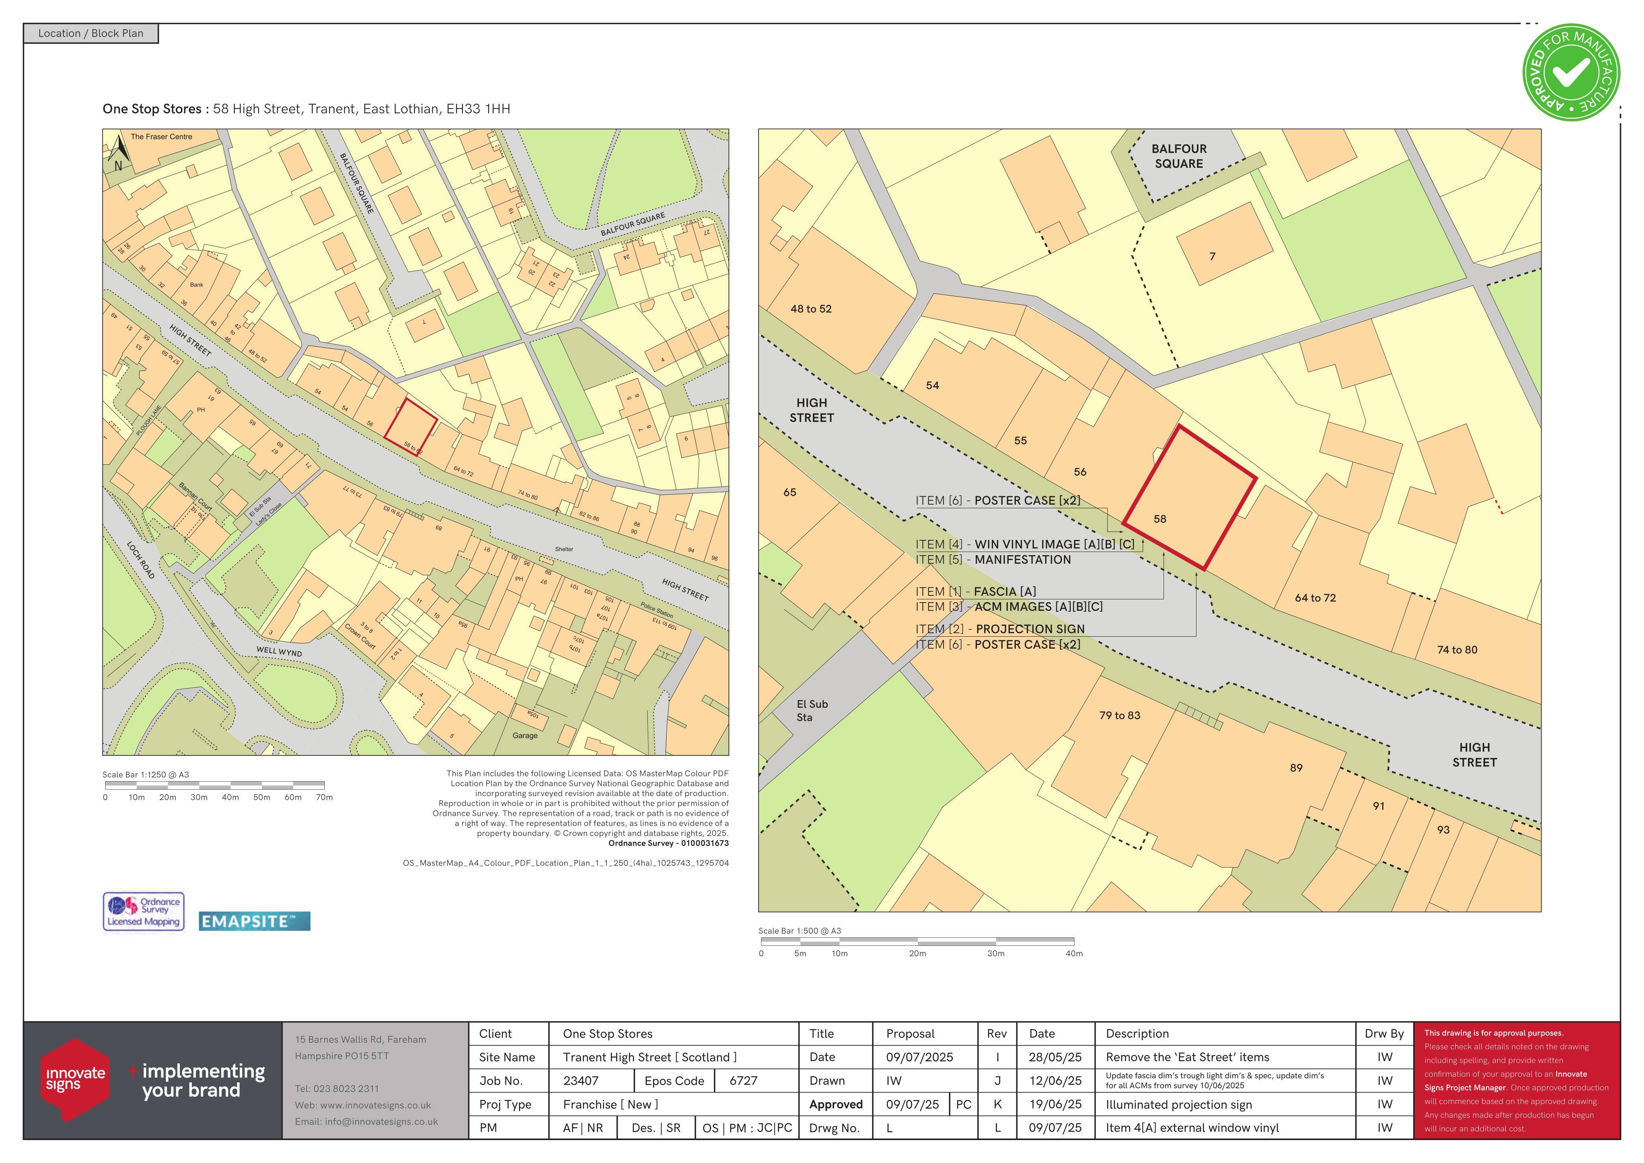Click the "ITEM [1] - FASCIA [A]" callout

pyautogui.click(x=976, y=591)
